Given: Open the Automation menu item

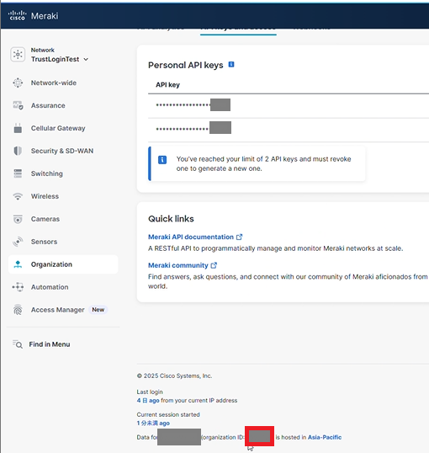Looking at the screenshot, I should pyautogui.click(x=50, y=287).
